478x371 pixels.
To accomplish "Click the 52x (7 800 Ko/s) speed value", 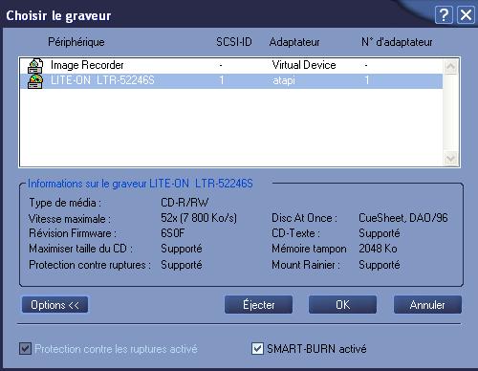I will click(x=199, y=218).
